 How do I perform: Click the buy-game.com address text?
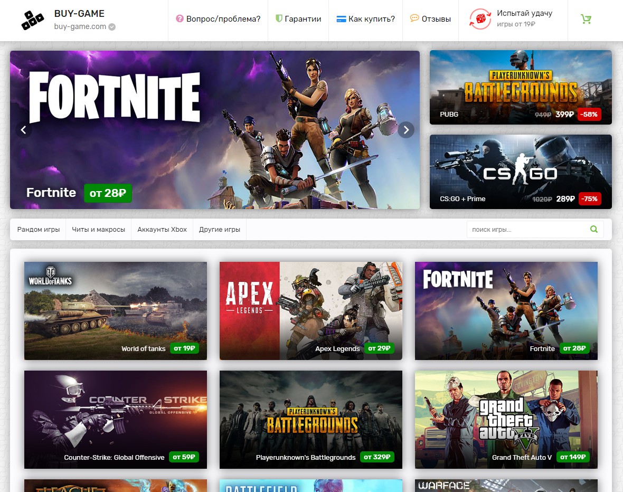pyautogui.click(x=80, y=26)
